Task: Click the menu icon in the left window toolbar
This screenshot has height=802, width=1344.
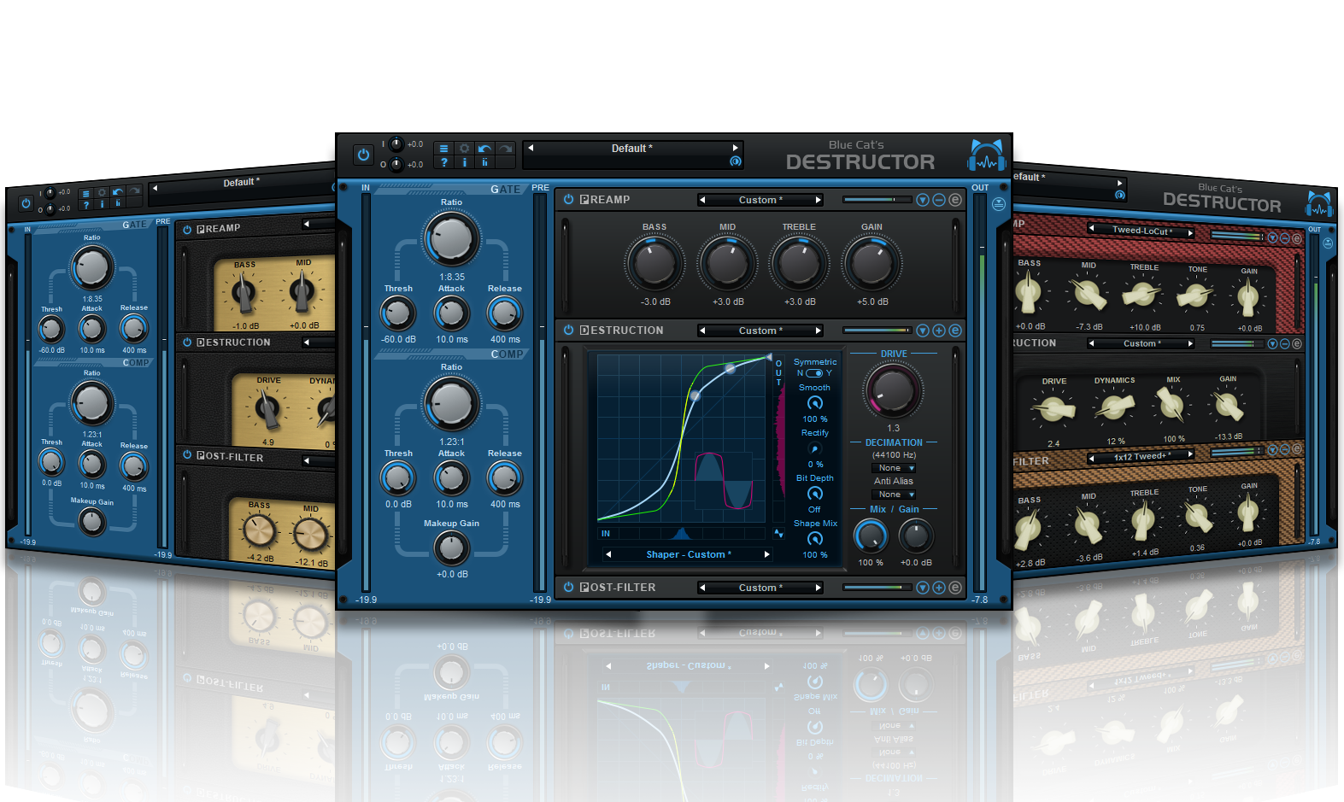Action: coord(85,194)
